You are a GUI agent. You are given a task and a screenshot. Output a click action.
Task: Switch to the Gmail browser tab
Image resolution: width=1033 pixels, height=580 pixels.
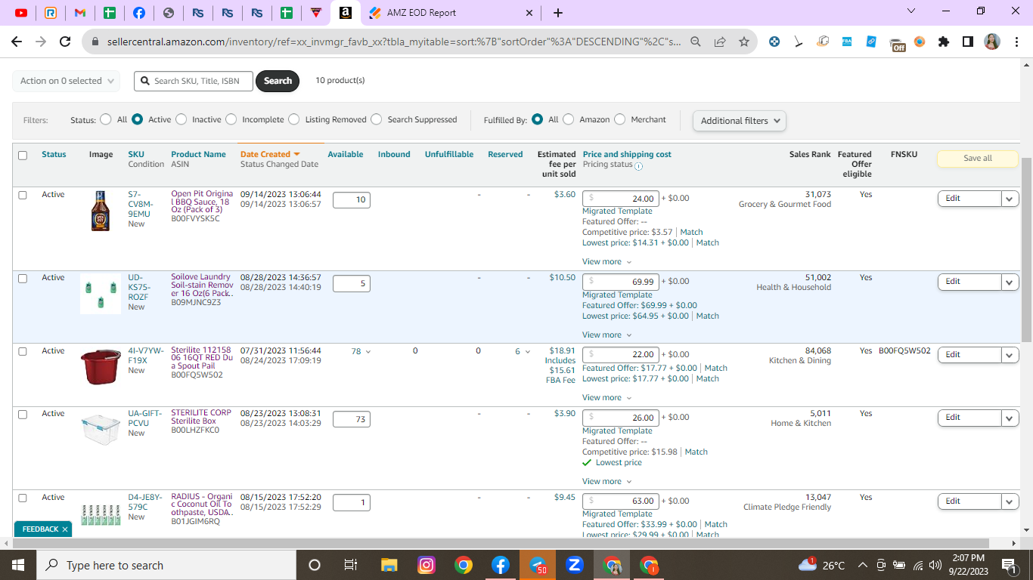coord(80,13)
